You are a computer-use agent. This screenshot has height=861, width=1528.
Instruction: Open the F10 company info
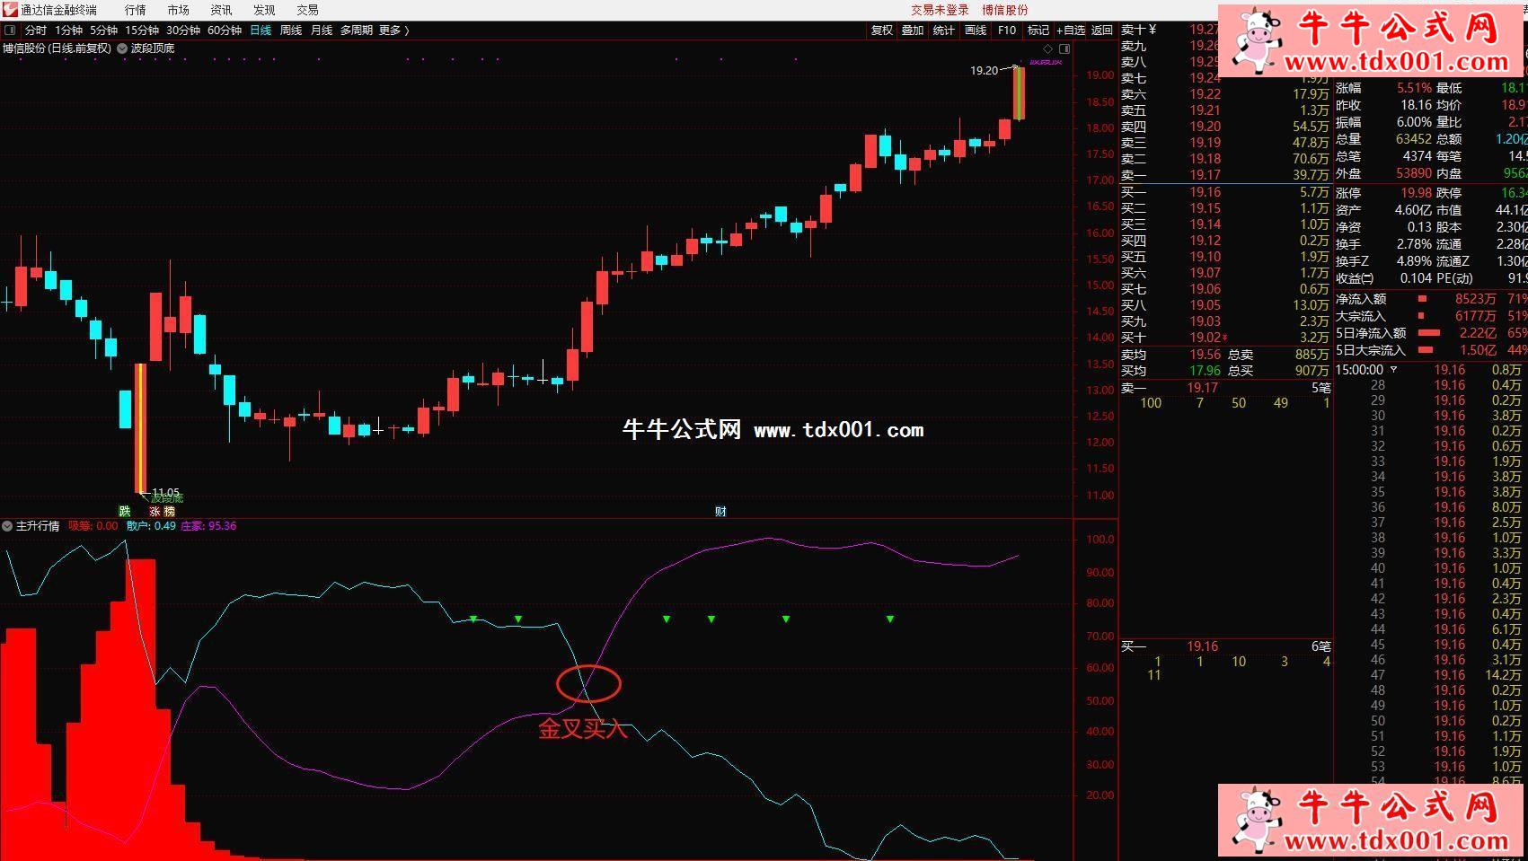pos(1007,31)
